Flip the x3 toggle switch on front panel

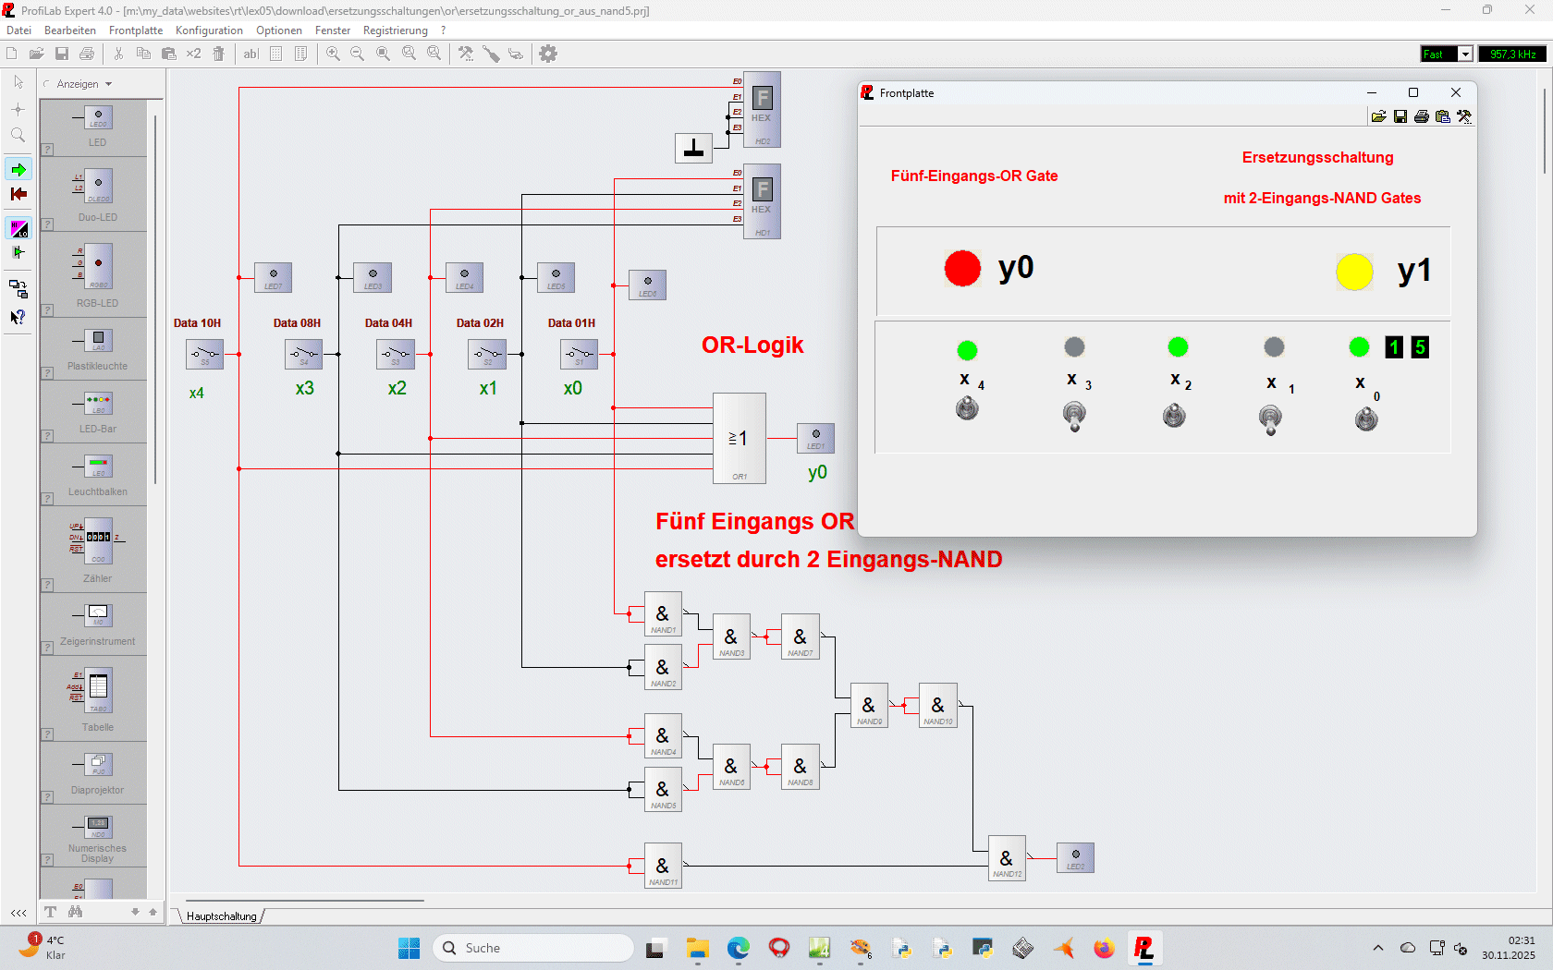[1074, 416]
